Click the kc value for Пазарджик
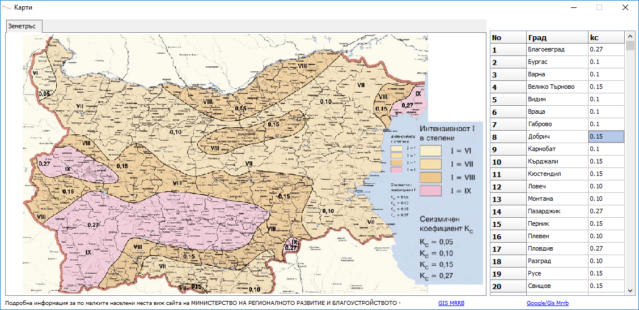 point(606,212)
